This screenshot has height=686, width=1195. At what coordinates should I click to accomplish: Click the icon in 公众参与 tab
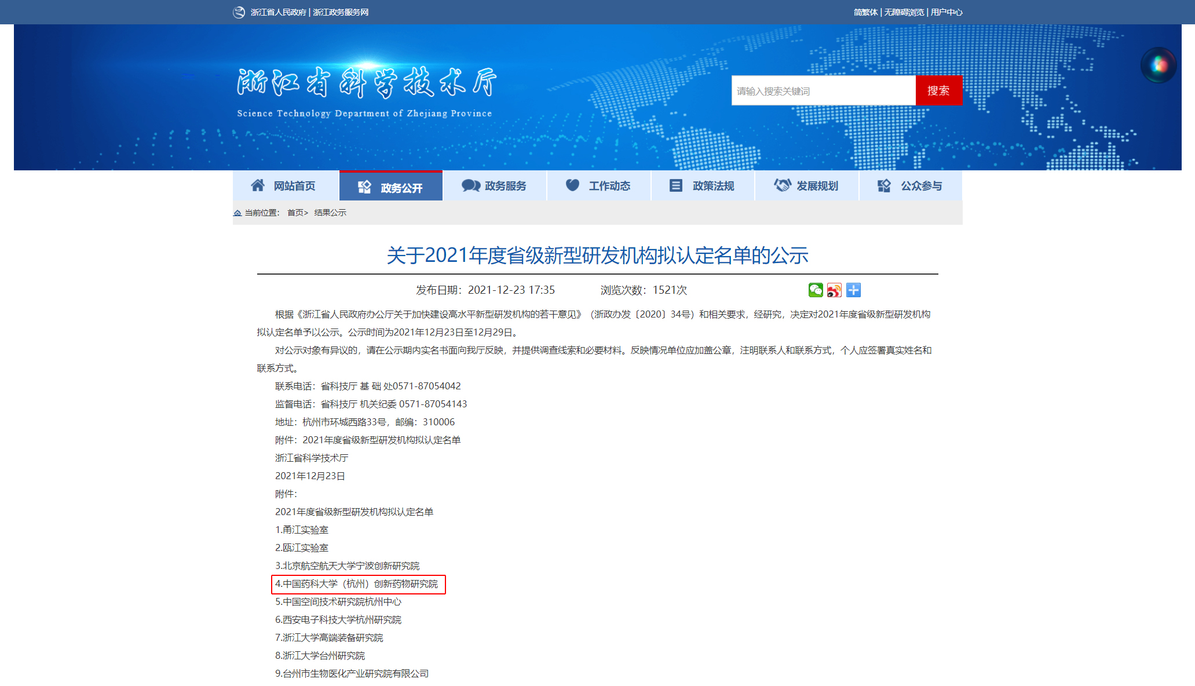pos(884,185)
